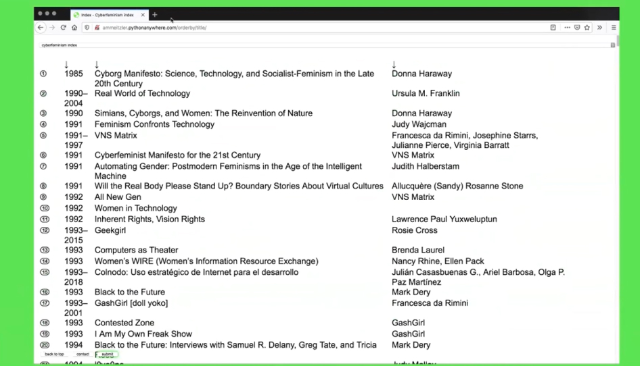Open entry number 20 circle marker

pyautogui.click(x=45, y=345)
